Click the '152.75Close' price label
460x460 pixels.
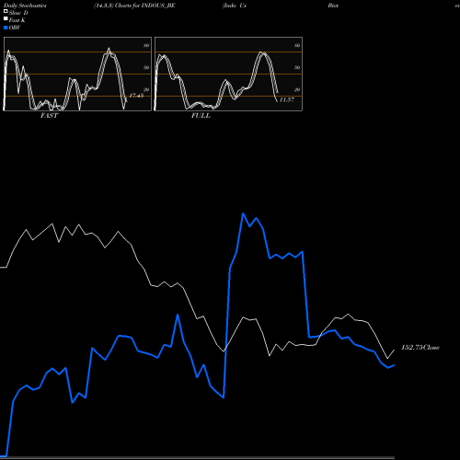coord(420,348)
